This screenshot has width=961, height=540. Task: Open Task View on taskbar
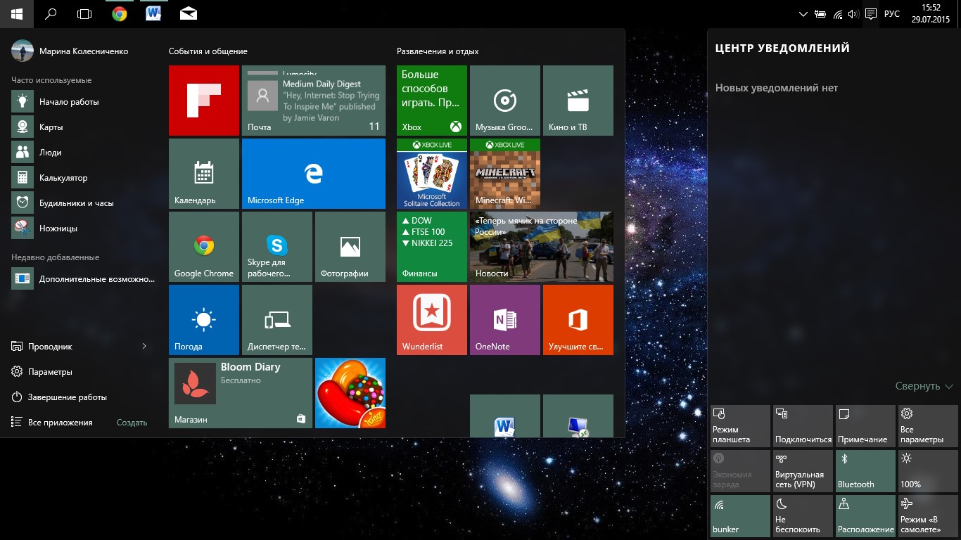84,13
